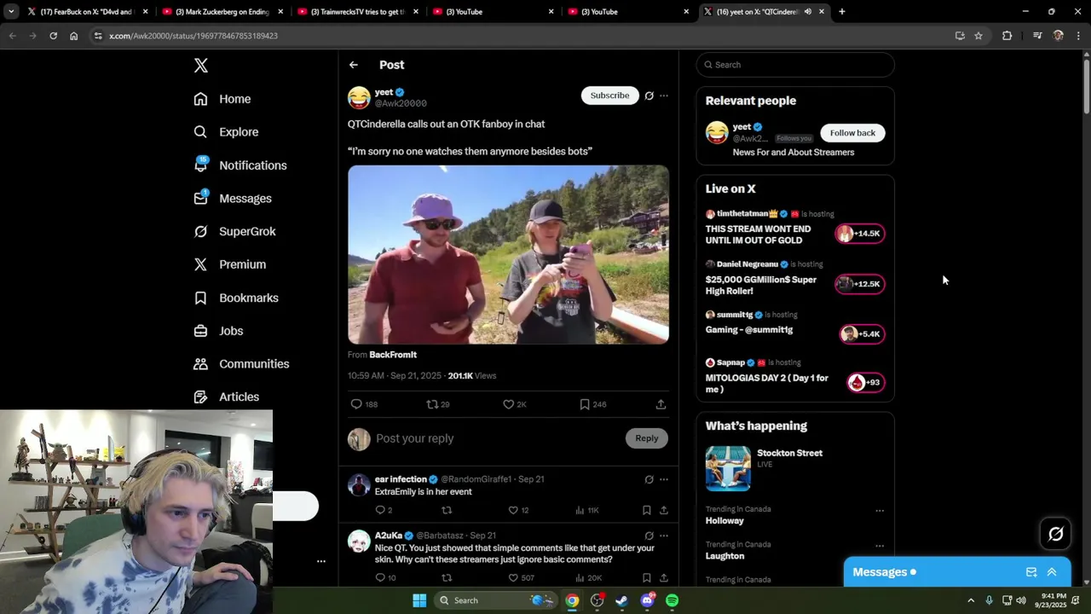
Task: Switch to the FearBuck on X tab
Action: [x=87, y=12]
